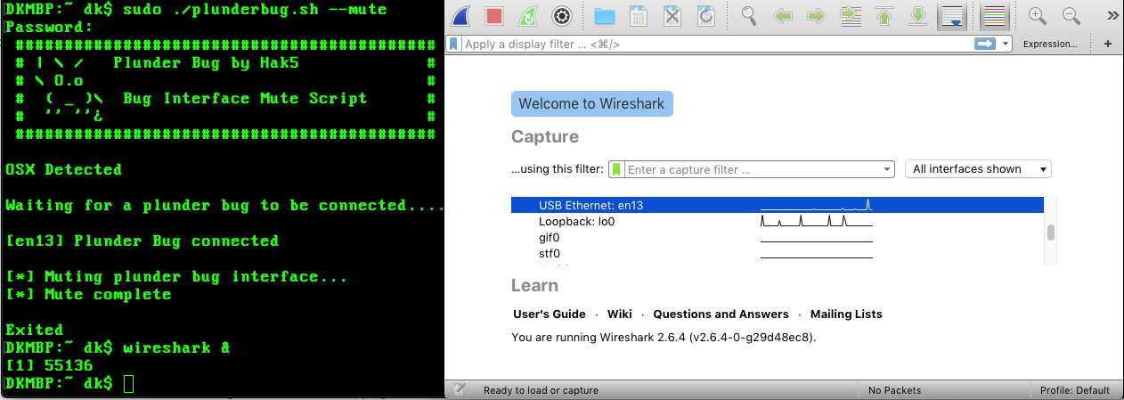
Task: Open a capture file folder icon
Action: point(605,16)
